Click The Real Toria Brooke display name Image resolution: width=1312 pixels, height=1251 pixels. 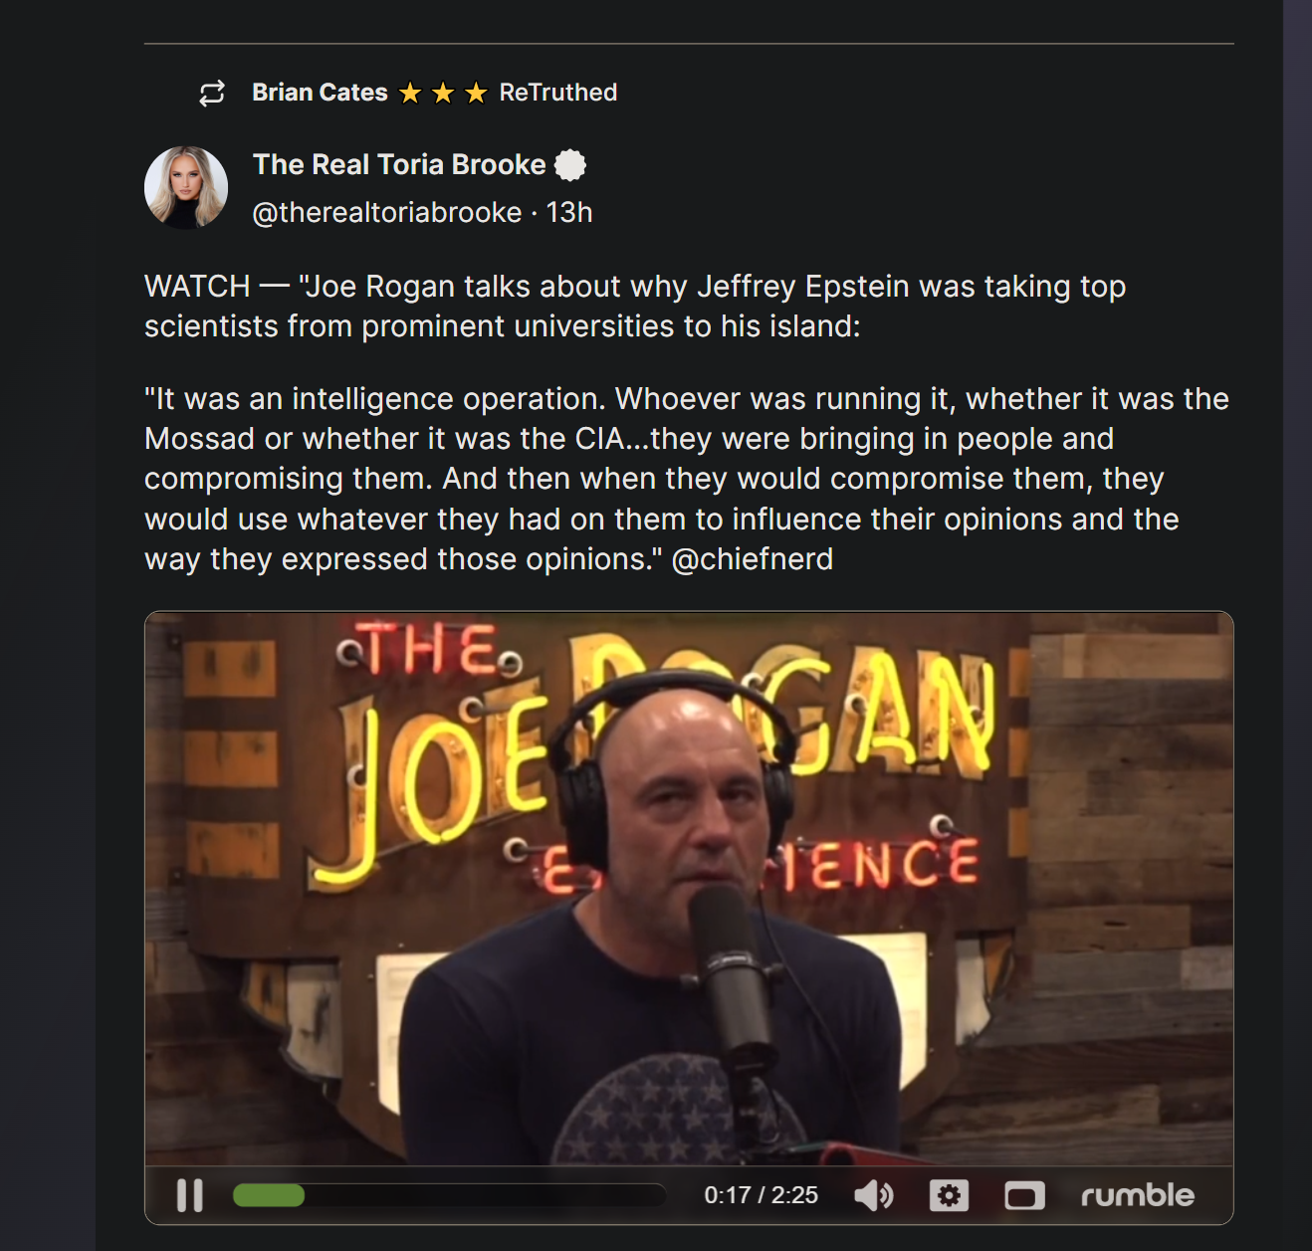[x=399, y=164]
